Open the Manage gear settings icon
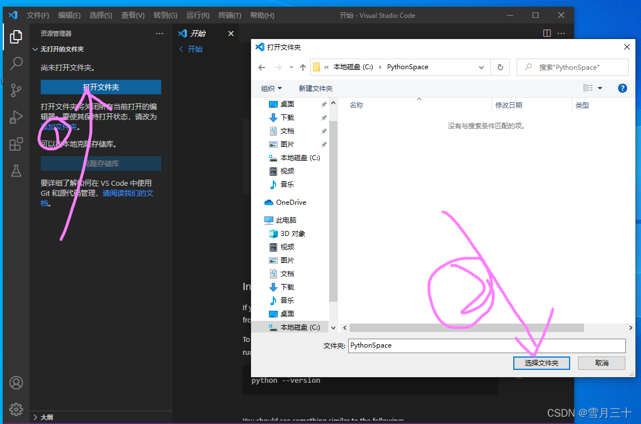Image resolution: width=641 pixels, height=424 pixels. tap(16, 409)
